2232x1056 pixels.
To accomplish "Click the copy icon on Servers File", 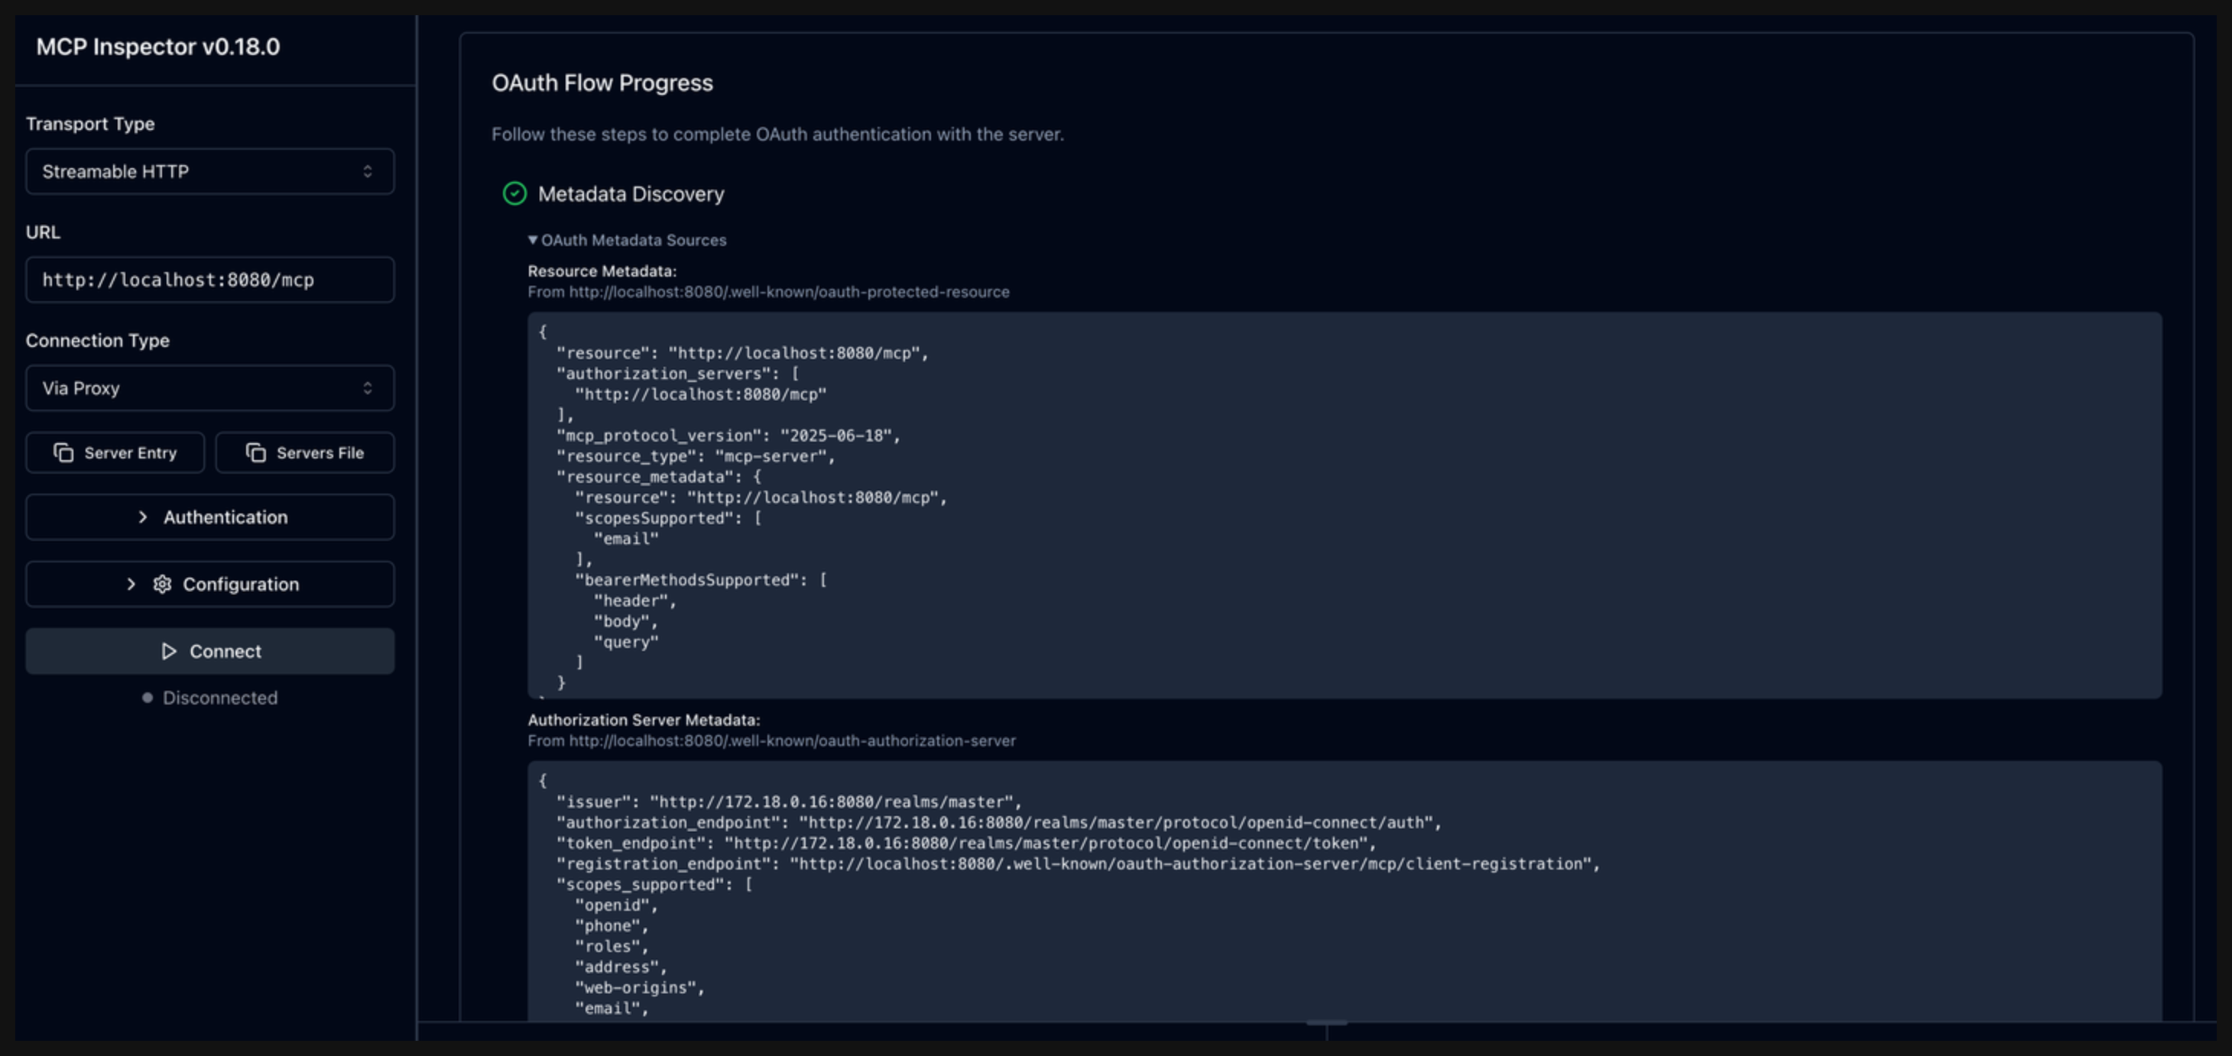I will point(255,452).
